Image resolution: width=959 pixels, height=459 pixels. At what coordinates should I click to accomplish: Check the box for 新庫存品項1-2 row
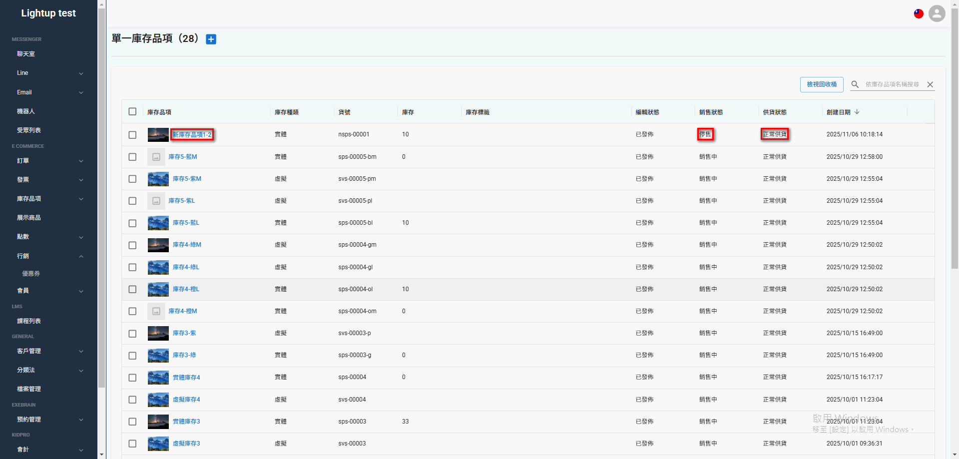click(132, 135)
